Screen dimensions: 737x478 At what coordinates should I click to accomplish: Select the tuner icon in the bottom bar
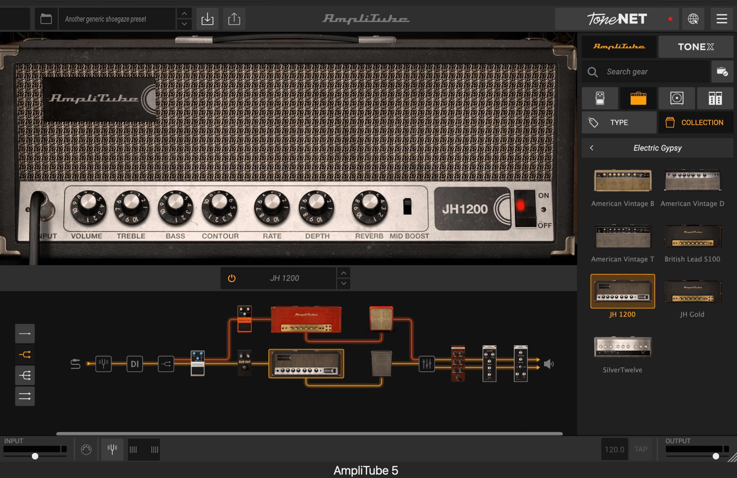pyautogui.click(x=112, y=449)
